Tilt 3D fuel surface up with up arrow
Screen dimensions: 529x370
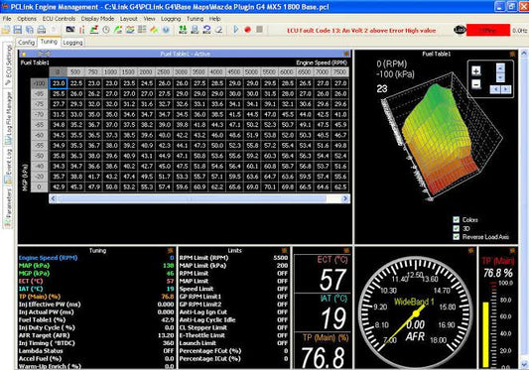[x=500, y=67]
